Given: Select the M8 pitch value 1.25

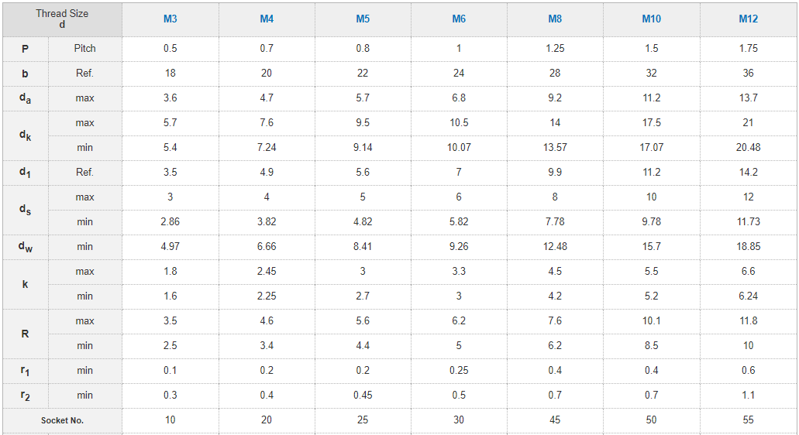Looking at the screenshot, I should [555, 49].
